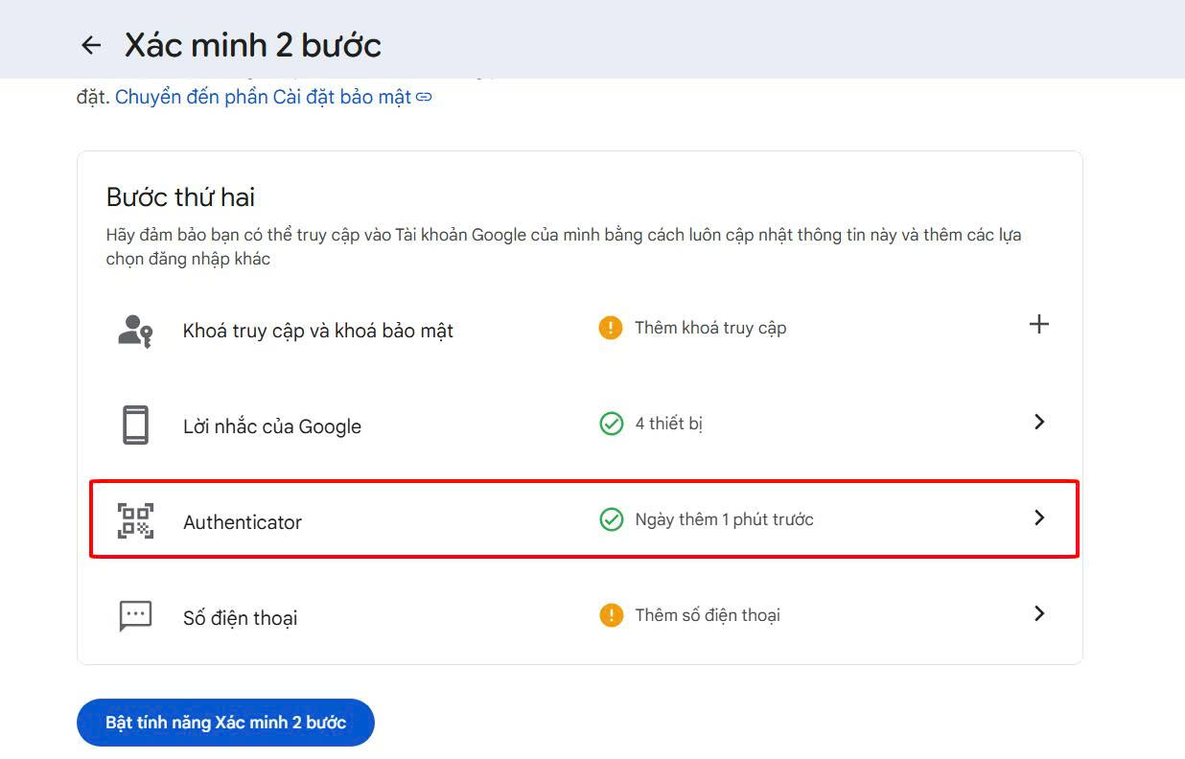Open Chuyển đến phần Cài đặt bảo mật link
The height and width of the screenshot is (759, 1185).
[267, 96]
